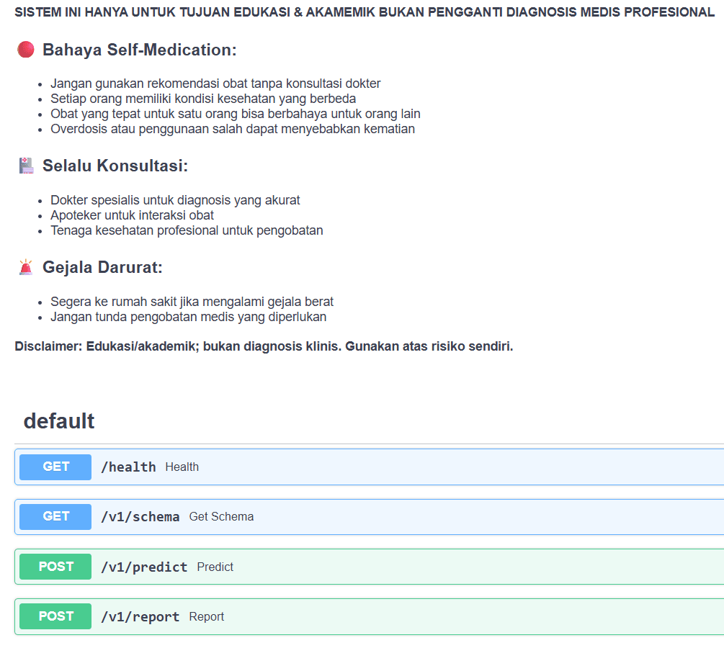The image size is (724, 648).
Task: Select the POST badge for /v1/report
Action: click(55, 616)
